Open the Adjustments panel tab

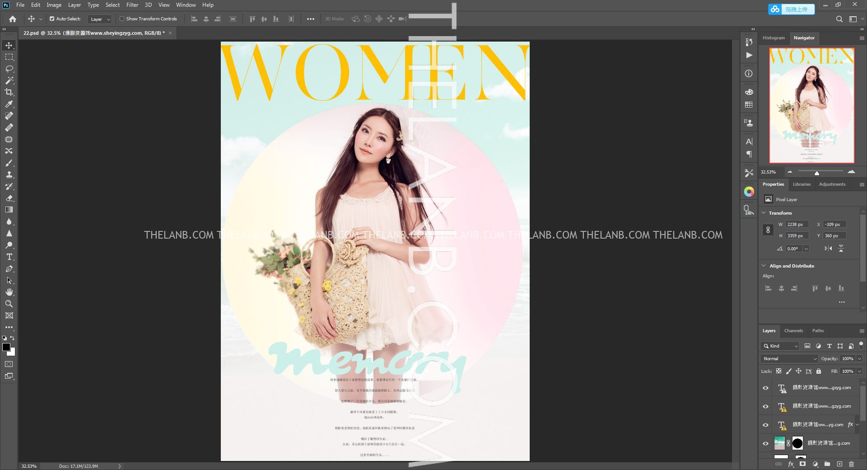tap(832, 184)
